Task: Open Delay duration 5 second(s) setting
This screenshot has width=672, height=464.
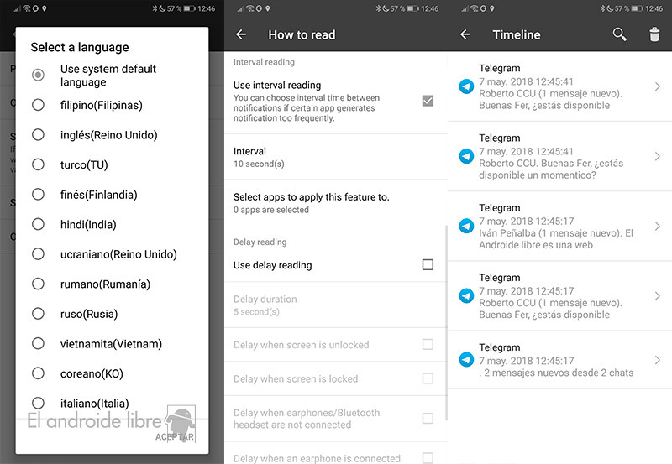Action: tap(335, 305)
